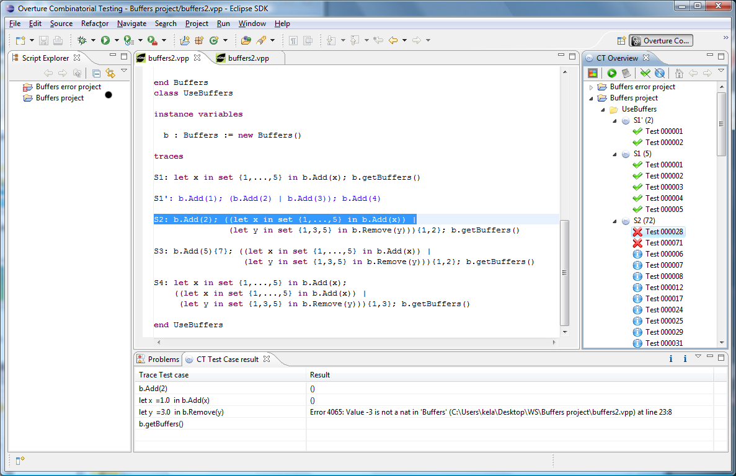Click the Search flashlight toolbar icon
736x476 pixels.
[x=261, y=41]
